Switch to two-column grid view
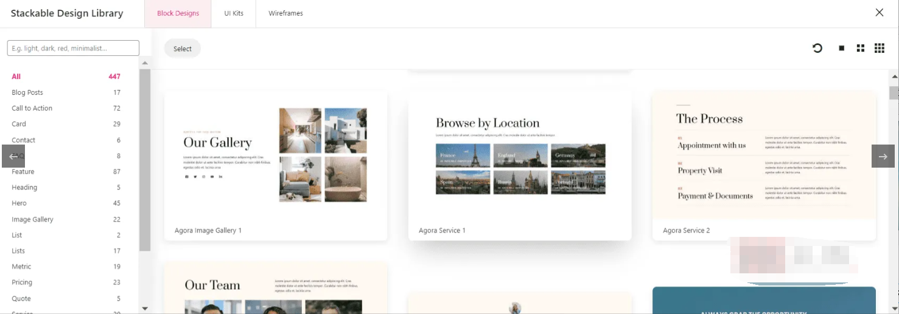This screenshot has width=899, height=314. [861, 49]
